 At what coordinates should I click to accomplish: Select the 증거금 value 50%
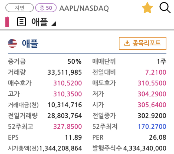[74, 62]
